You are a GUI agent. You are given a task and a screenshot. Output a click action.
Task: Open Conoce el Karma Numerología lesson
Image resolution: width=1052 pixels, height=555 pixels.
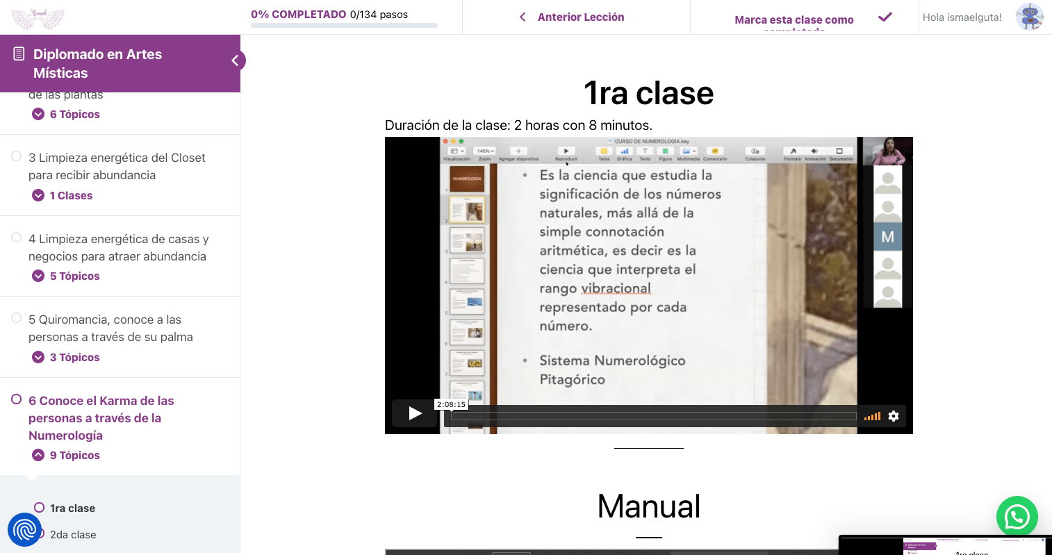(x=101, y=418)
